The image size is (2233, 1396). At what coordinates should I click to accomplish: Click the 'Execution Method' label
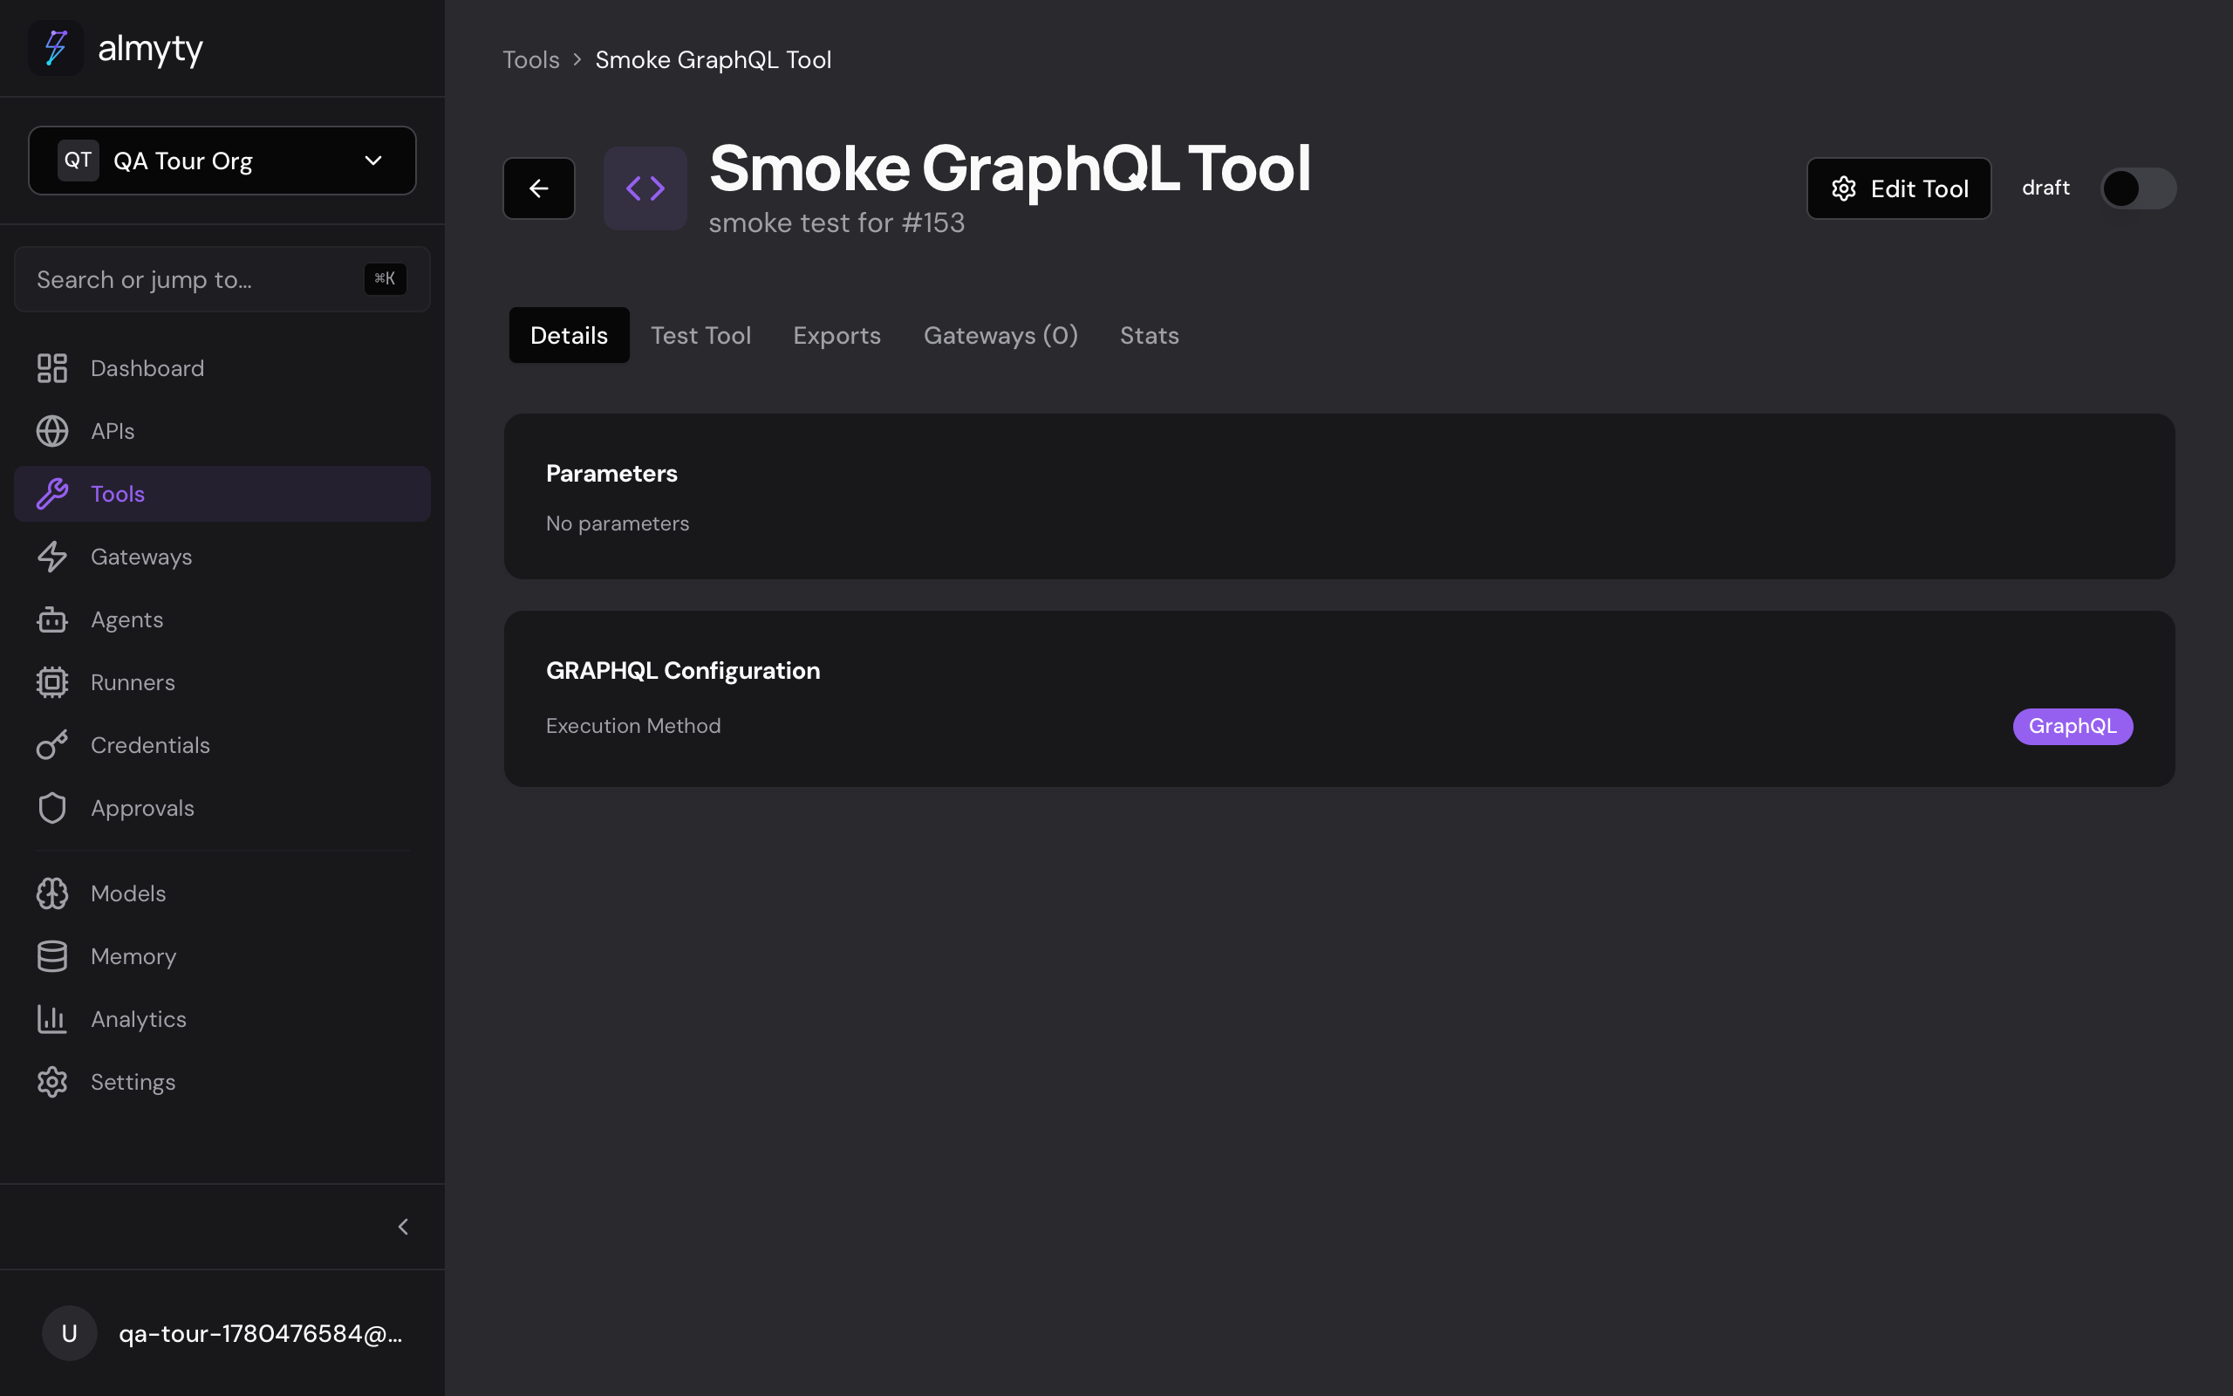[634, 726]
